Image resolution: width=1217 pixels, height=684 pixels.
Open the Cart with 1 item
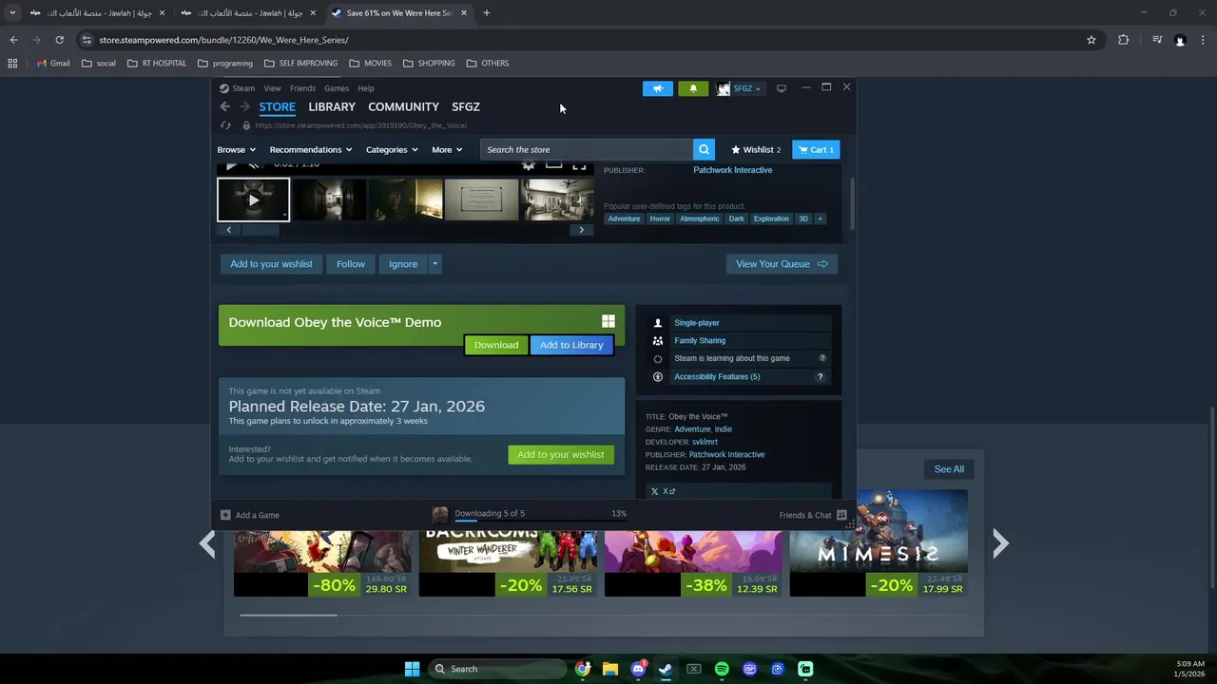tap(816, 149)
